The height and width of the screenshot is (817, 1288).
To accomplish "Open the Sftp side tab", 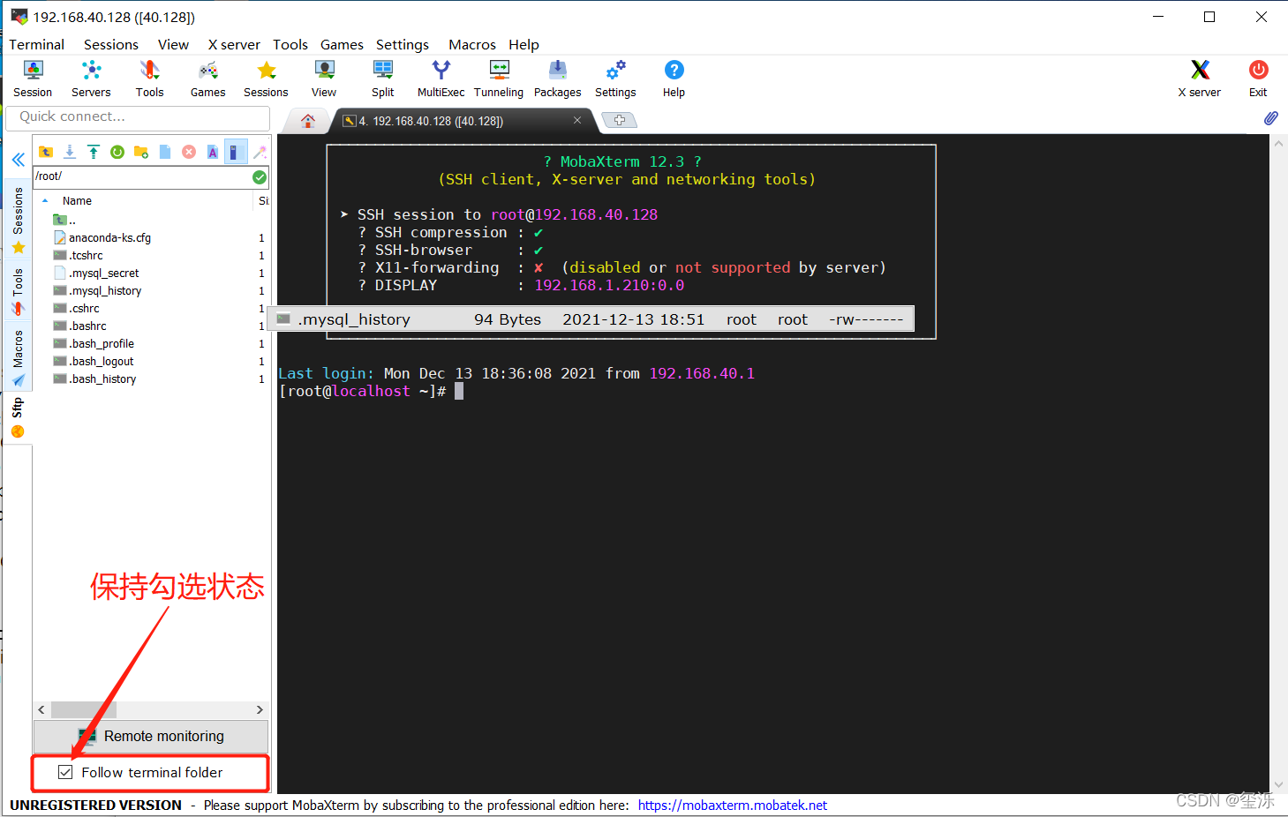I will click(x=18, y=416).
